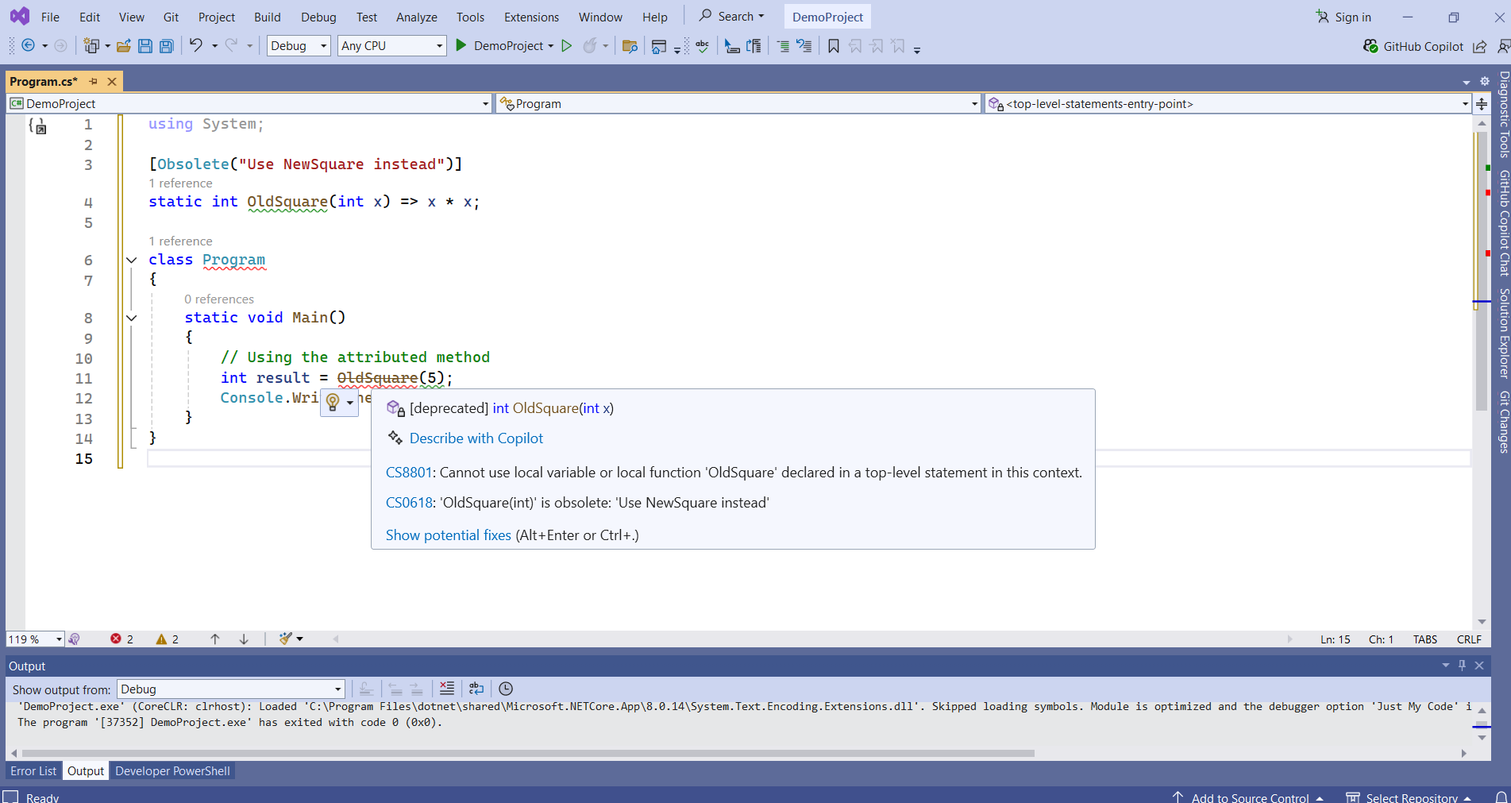Open the Show output from Debug dropdown

(x=231, y=689)
